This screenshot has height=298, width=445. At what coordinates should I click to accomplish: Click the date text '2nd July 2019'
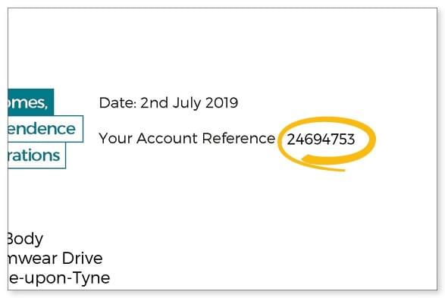pos(189,103)
